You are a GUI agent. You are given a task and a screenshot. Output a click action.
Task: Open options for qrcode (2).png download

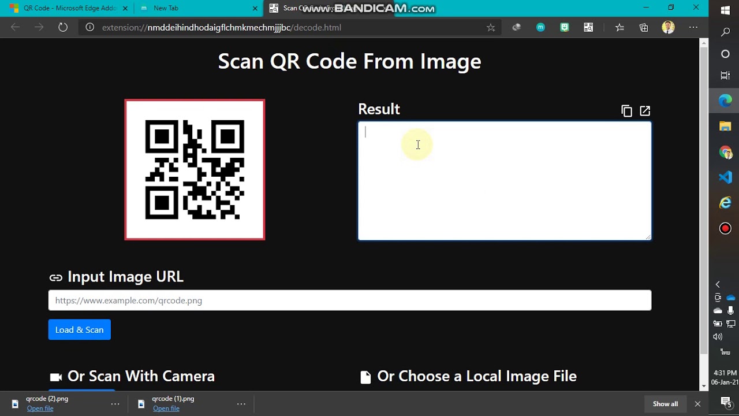tap(115, 404)
